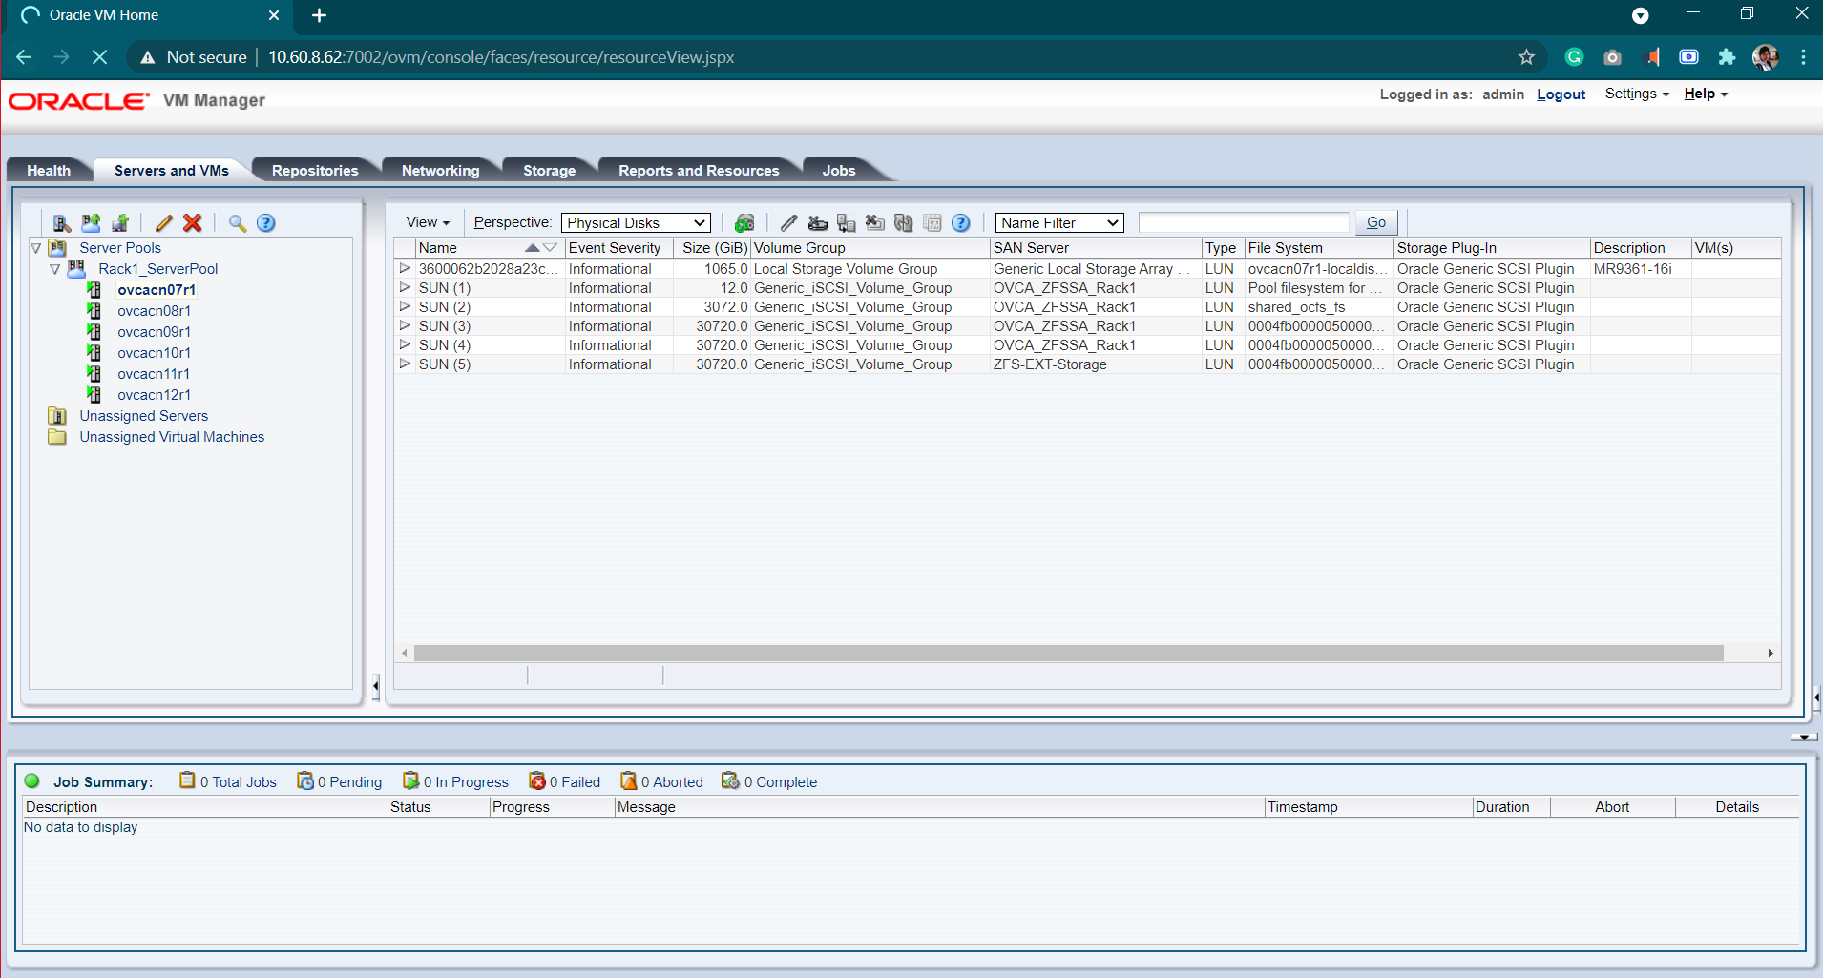The height and width of the screenshot is (978, 1823).
Task: Click the table horizontal scrollbar
Action: [1069, 653]
